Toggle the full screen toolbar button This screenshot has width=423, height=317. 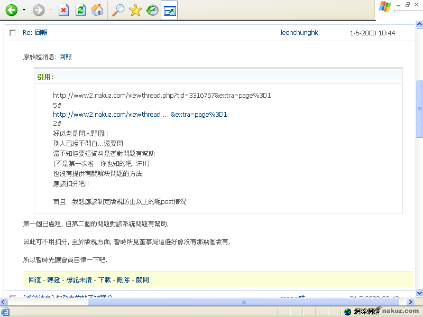click(169, 10)
